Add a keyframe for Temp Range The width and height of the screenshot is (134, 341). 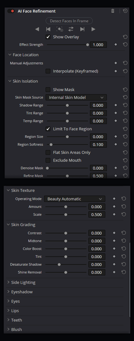coord(116,121)
